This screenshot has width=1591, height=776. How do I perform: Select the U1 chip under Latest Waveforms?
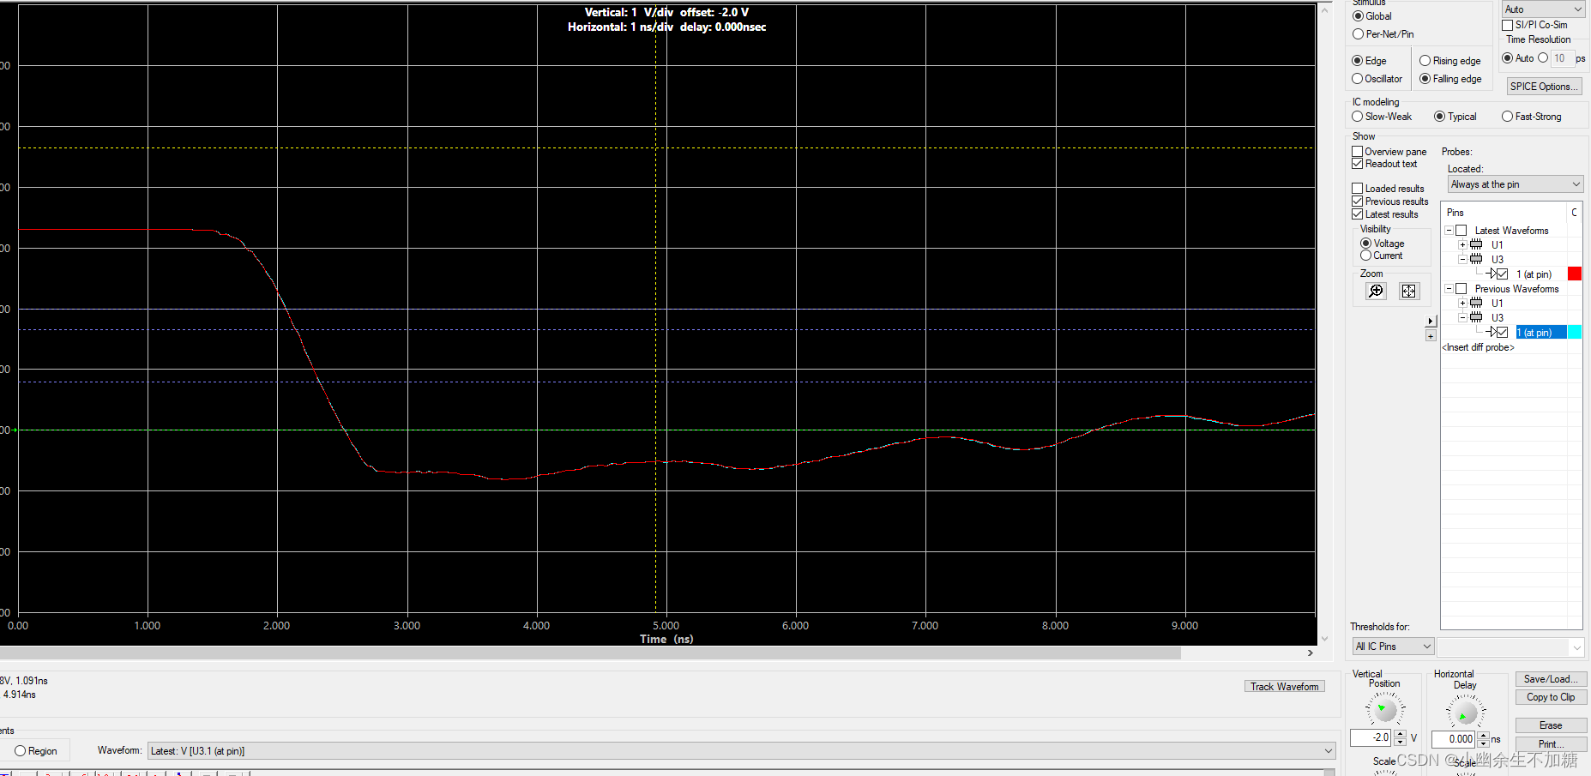pyautogui.click(x=1476, y=244)
